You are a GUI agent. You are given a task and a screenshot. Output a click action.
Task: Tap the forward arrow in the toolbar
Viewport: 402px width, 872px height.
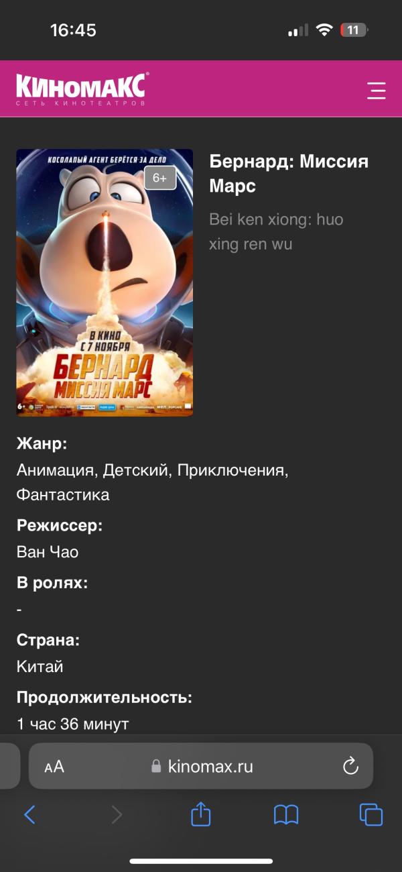tap(117, 814)
